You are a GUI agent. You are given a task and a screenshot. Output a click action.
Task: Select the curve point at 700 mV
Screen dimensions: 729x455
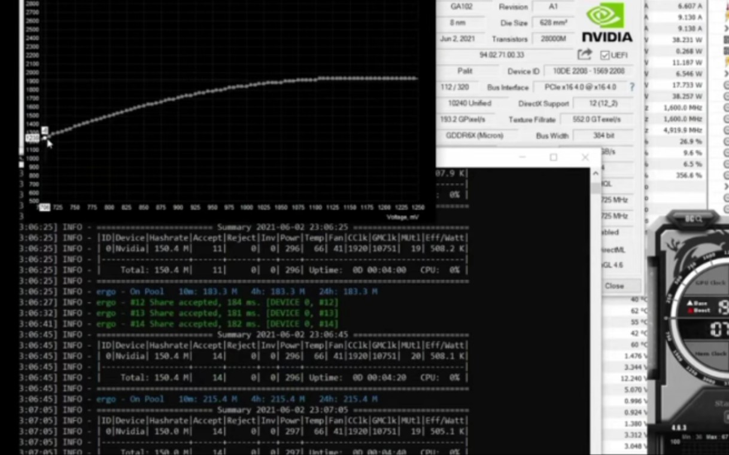(44, 139)
